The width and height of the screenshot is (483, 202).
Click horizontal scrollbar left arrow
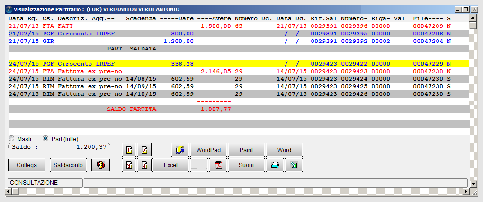(9, 192)
